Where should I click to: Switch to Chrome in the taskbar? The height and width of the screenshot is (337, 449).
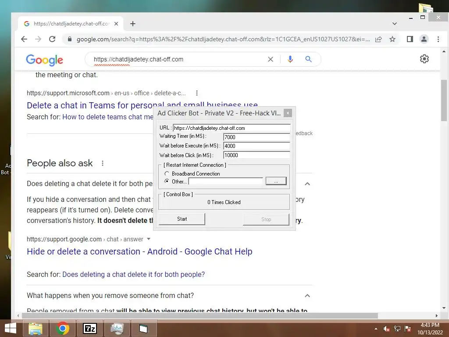62,328
